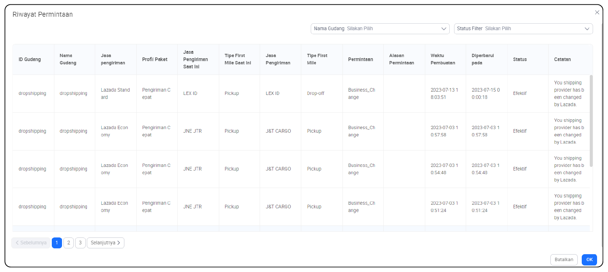This screenshot has width=608, height=272.
Task: Open the Nama Gudang dropdown
Action: tap(379, 29)
